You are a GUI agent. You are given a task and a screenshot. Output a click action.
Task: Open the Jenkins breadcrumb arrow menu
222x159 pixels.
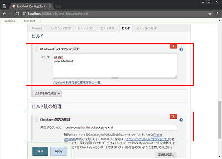click(x=20, y=21)
